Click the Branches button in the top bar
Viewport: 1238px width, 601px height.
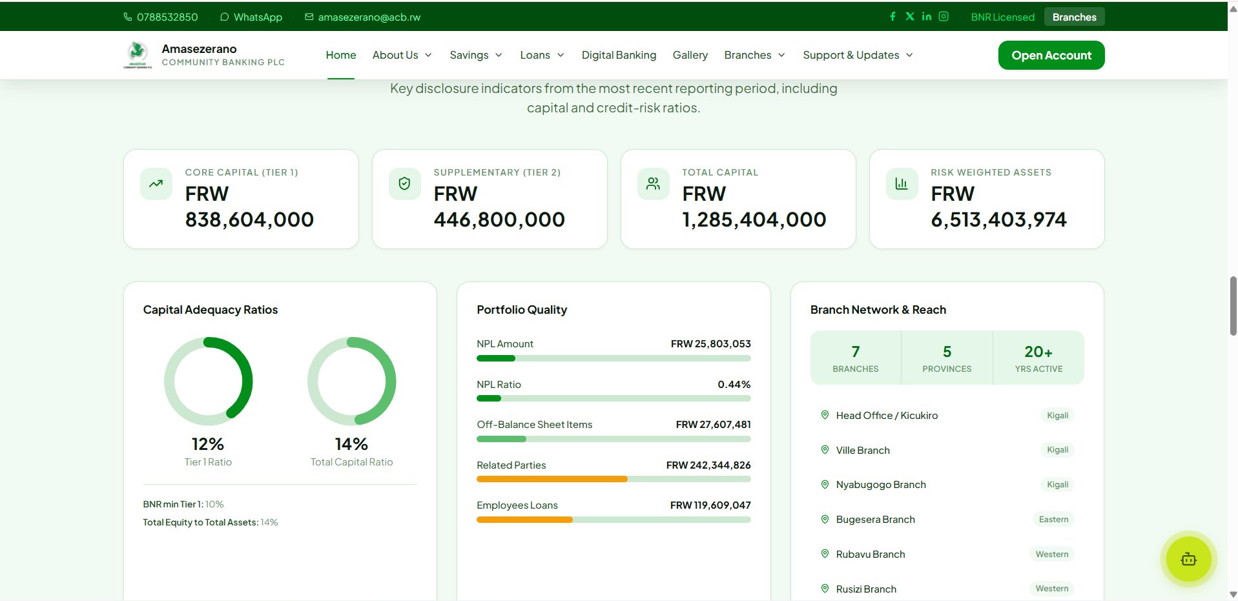click(1075, 17)
